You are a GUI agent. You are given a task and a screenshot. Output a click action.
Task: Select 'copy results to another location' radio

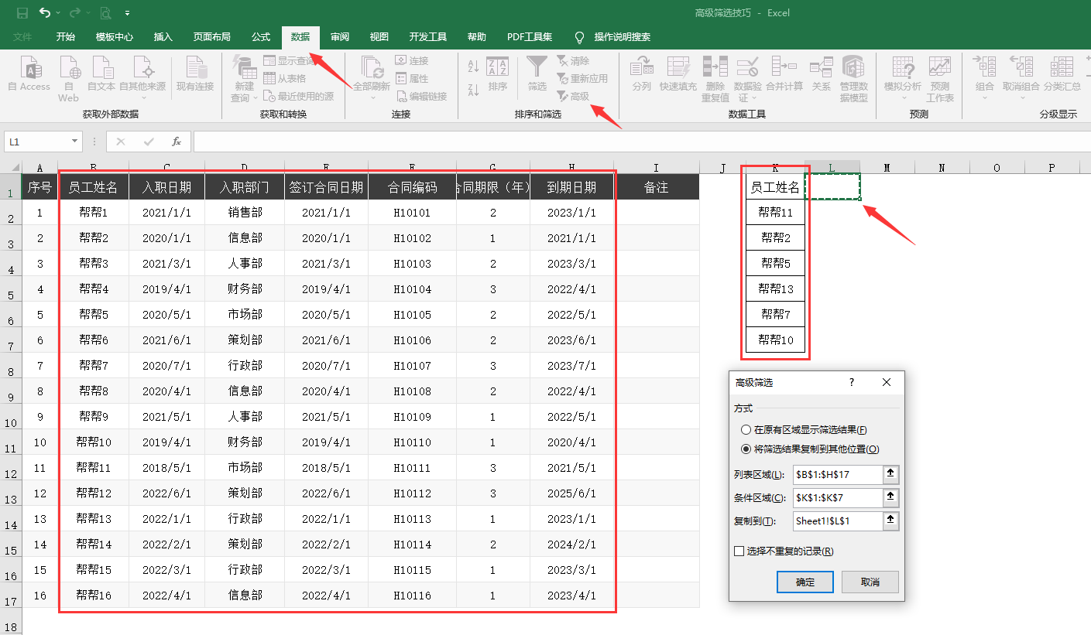746,449
